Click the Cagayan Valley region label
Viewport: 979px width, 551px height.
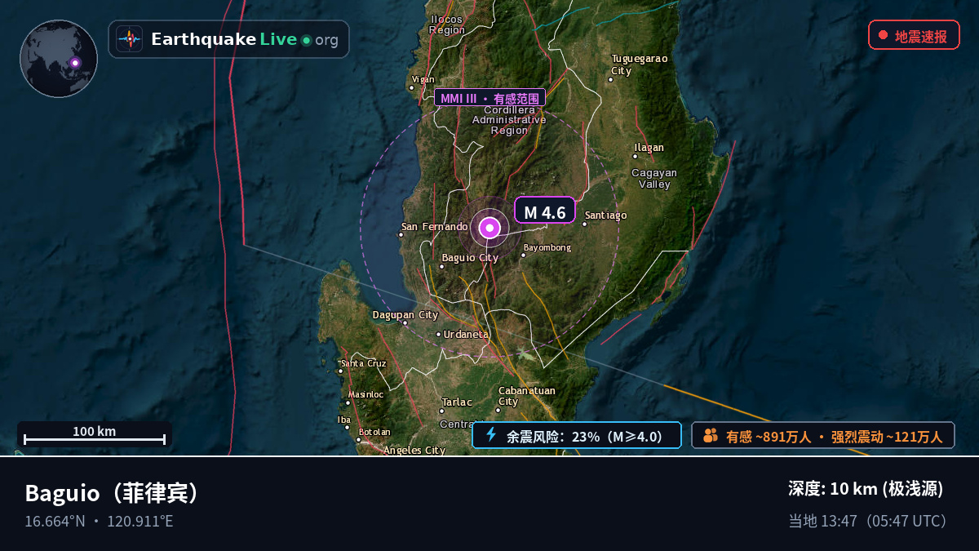click(654, 179)
